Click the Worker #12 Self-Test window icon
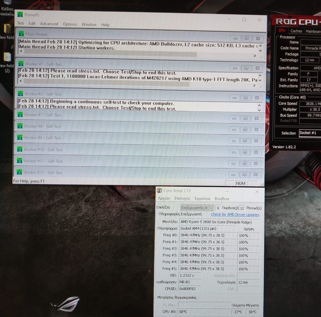Screen dimensions: 321x317 19,172
